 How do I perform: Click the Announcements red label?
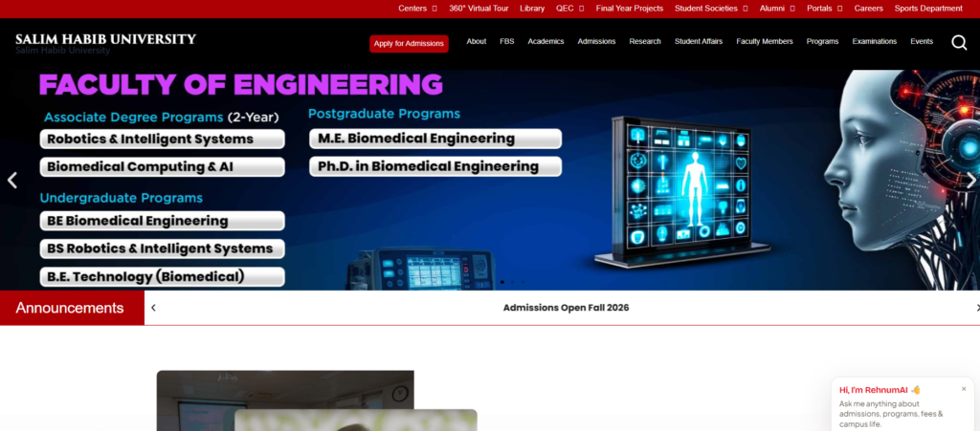72,308
